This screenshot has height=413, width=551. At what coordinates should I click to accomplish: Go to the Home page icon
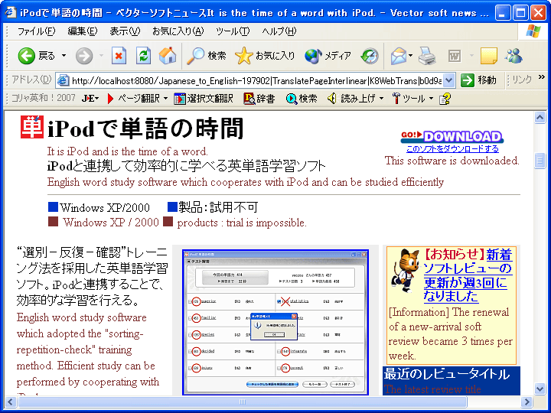[168, 56]
